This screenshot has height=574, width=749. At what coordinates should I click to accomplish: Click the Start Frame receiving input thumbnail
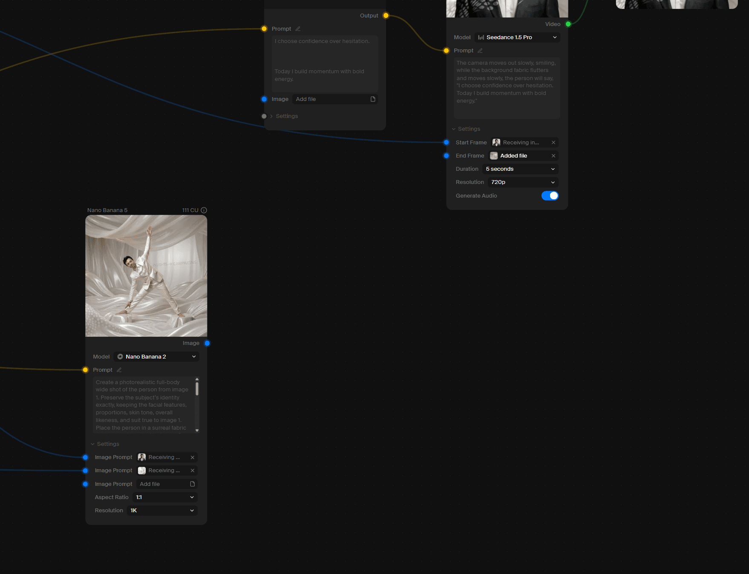tap(496, 143)
